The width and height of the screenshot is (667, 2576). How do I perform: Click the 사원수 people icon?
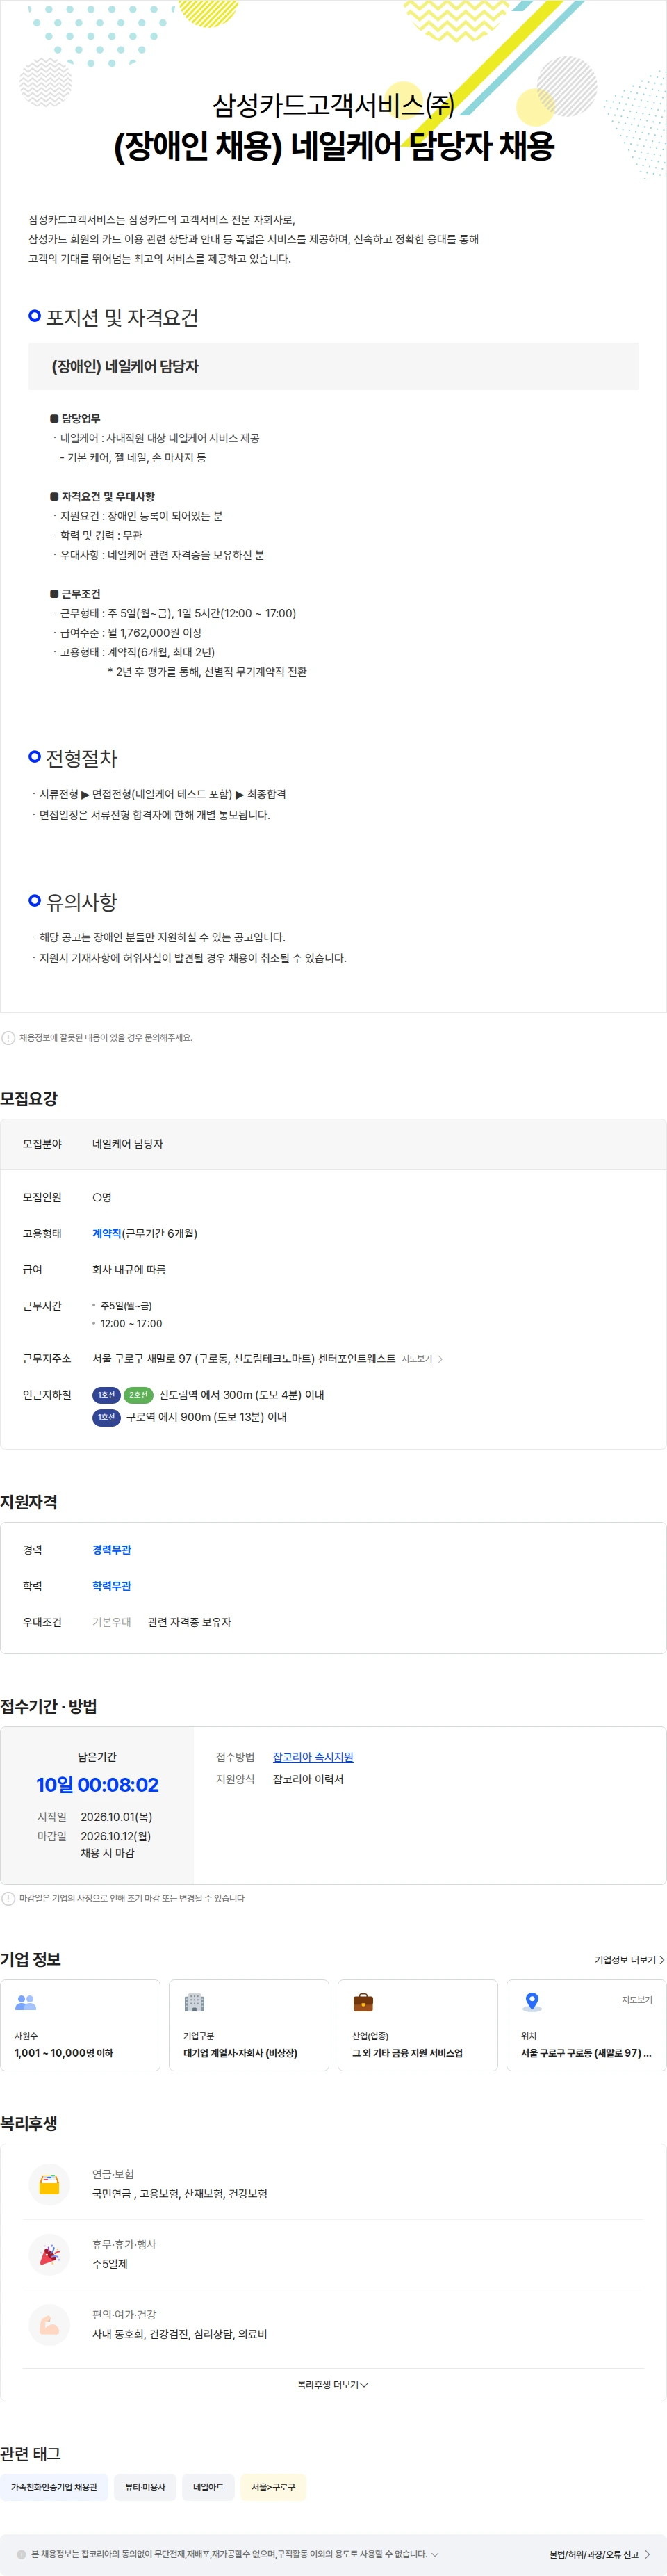tap(26, 2002)
